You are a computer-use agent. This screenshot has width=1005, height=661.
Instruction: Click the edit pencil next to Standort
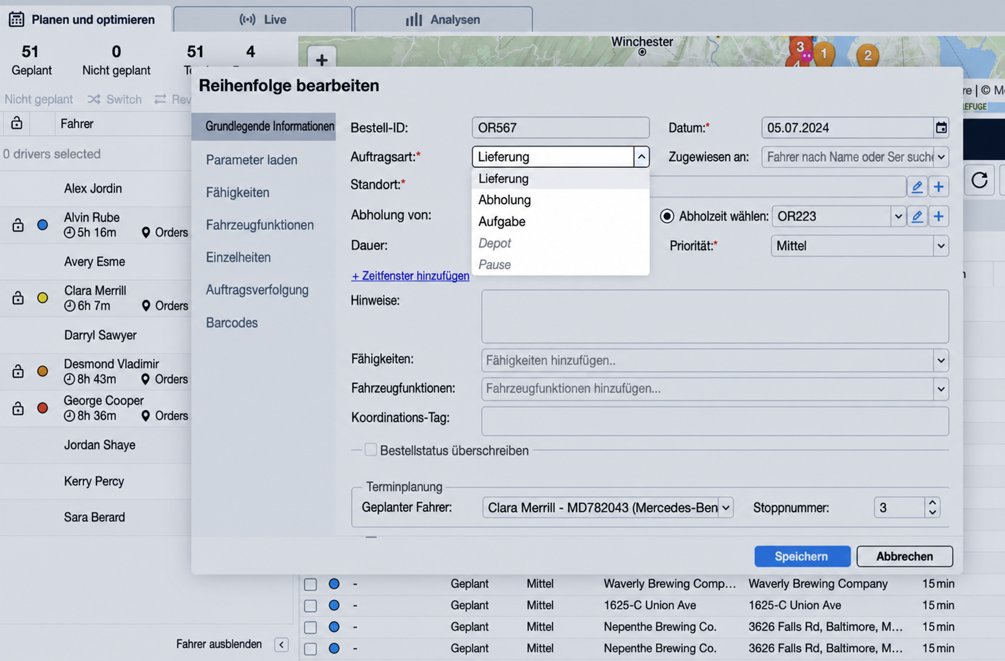pos(917,187)
